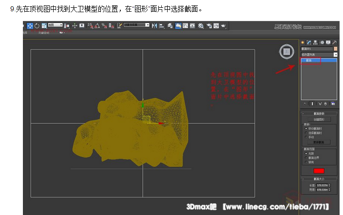Select 无限 section extents radio option
343x215 pixels.
[x=305, y=153]
